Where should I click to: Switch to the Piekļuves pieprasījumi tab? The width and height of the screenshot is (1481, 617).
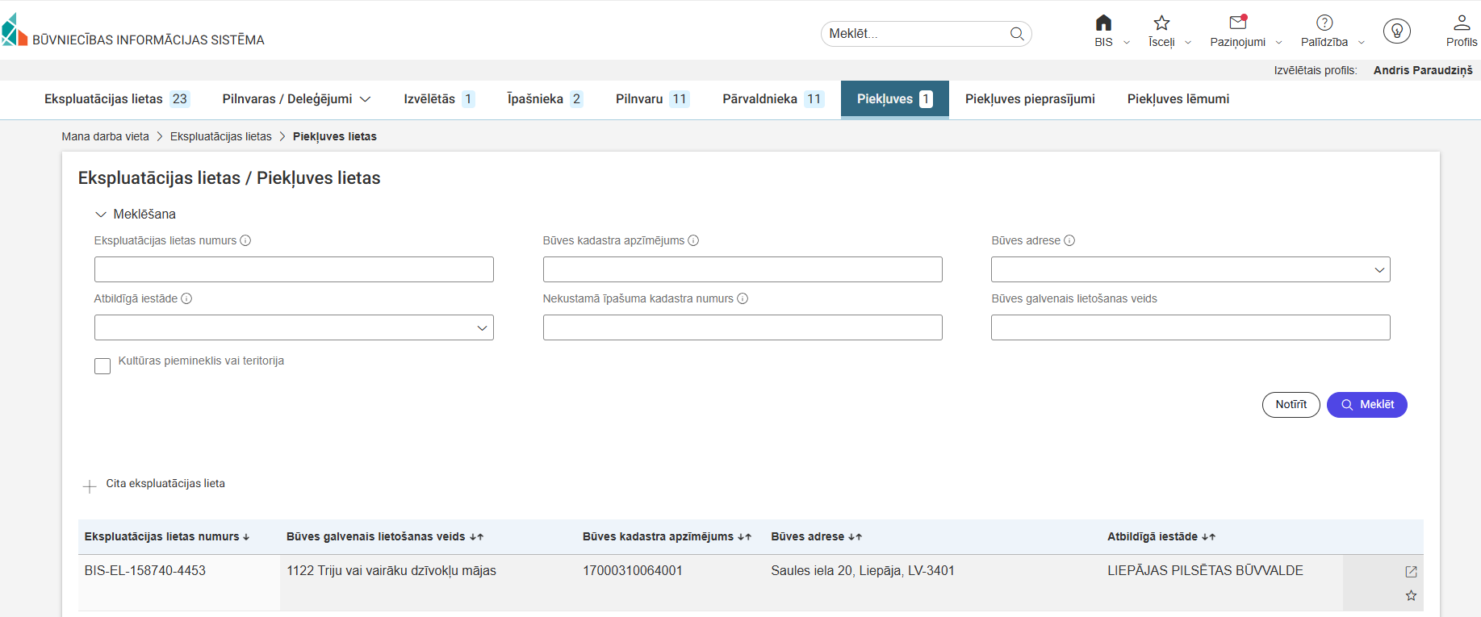point(1030,99)
